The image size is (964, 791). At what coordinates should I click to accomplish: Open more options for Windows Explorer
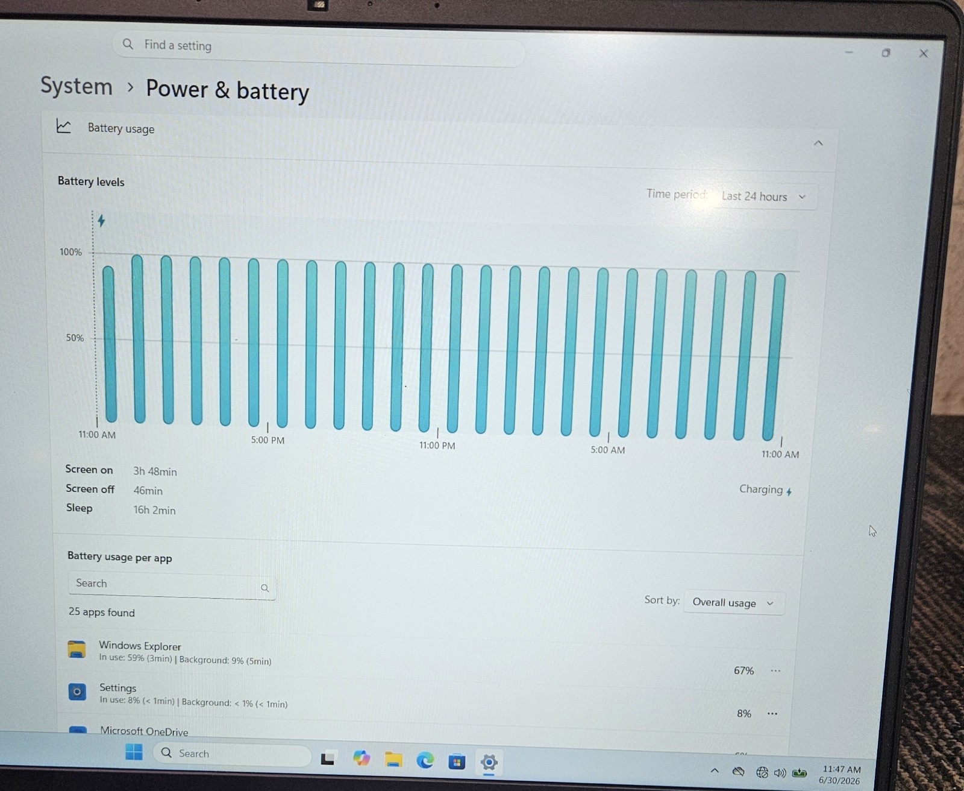click(775, 671)
